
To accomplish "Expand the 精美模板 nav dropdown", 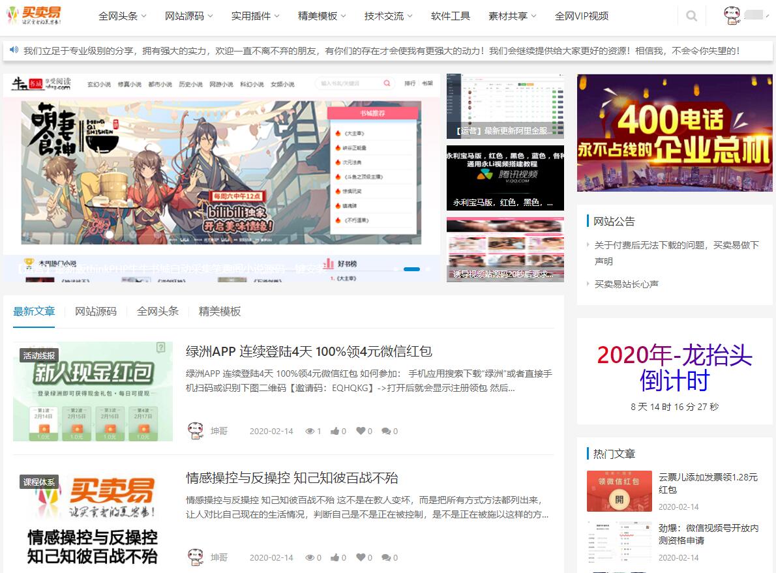I will coord(344,16).
